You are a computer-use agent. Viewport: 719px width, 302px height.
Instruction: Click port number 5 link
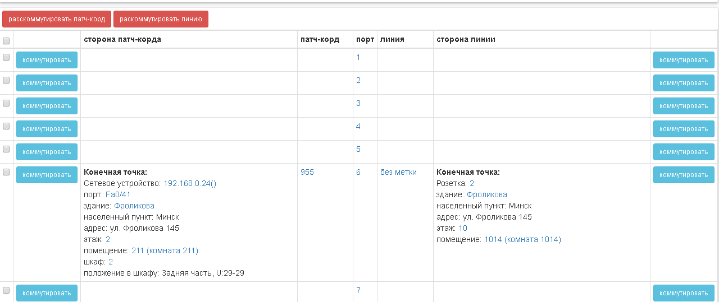358,149
